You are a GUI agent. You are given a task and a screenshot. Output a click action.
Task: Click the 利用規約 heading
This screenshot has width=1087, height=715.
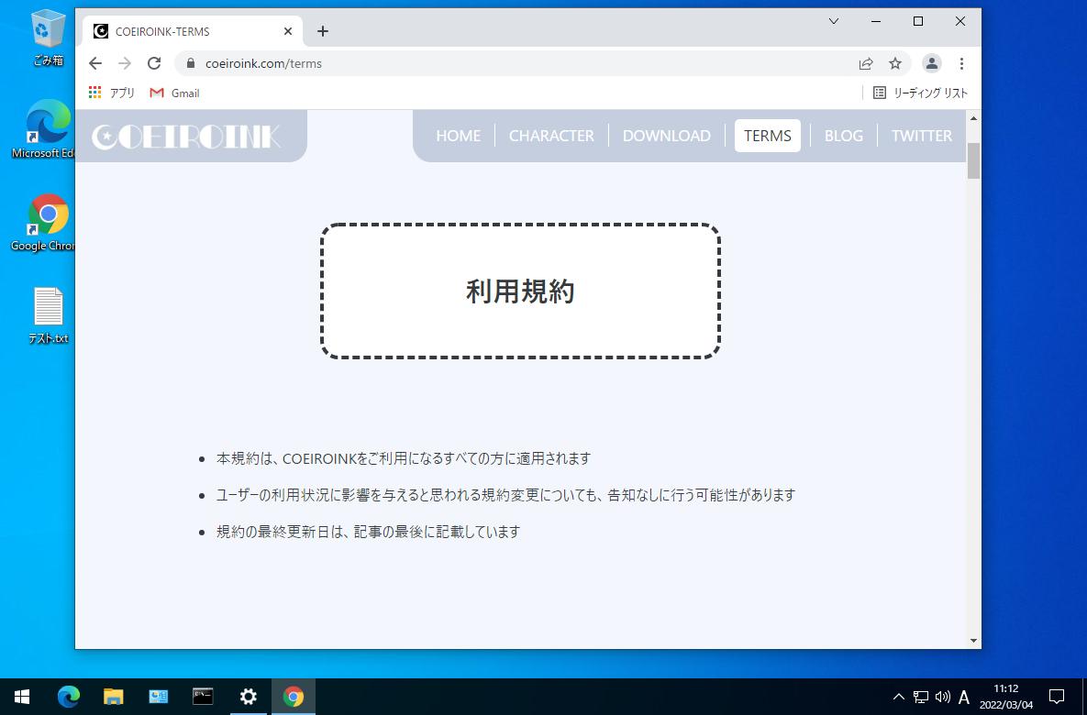pos(521,291)
